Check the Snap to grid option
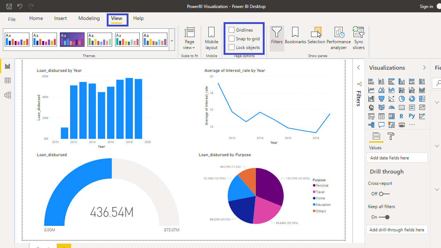 coord(232,38)
